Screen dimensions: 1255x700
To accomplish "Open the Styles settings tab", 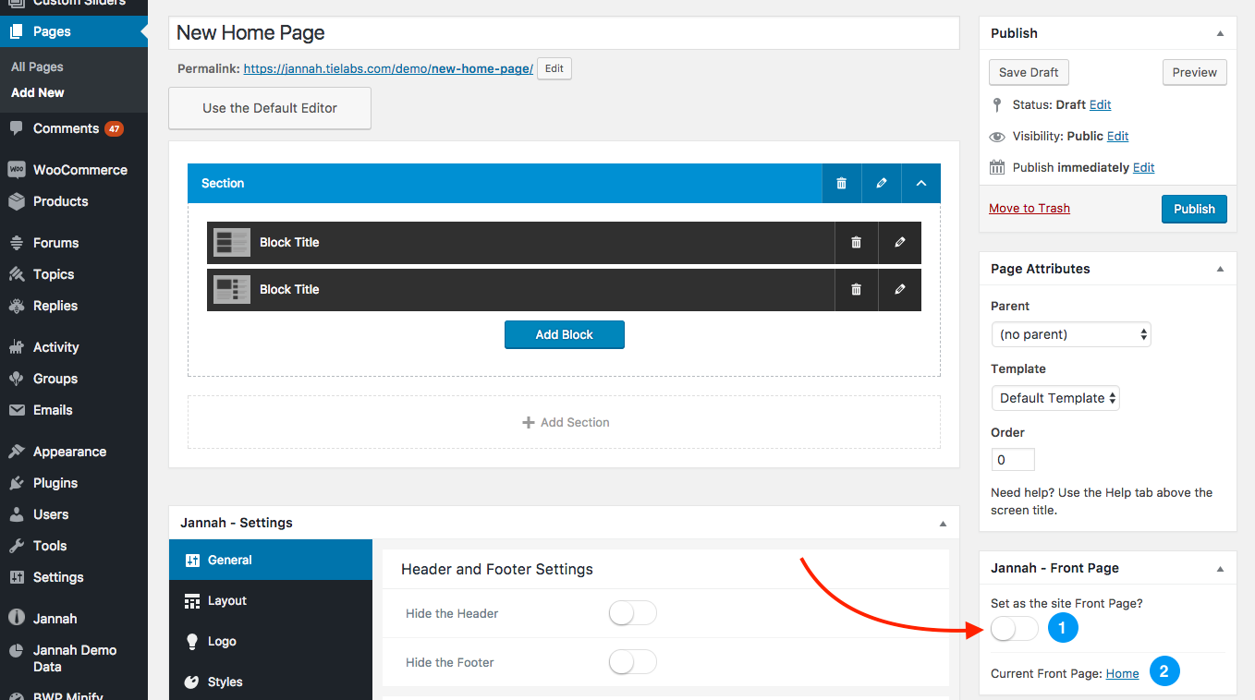I will [x=271, y=682].
